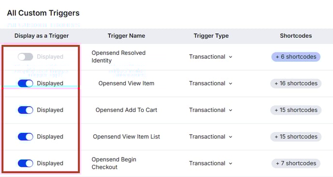Image resolution: width=333 pixels, height=177 pixels.
Task: Click the Trigger Name column header
Action: (126, 36)
